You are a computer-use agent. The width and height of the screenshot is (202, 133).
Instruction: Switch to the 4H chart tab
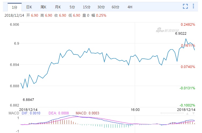[130, 7]
